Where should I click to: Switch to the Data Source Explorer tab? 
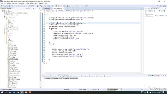(x=73, y=76)
